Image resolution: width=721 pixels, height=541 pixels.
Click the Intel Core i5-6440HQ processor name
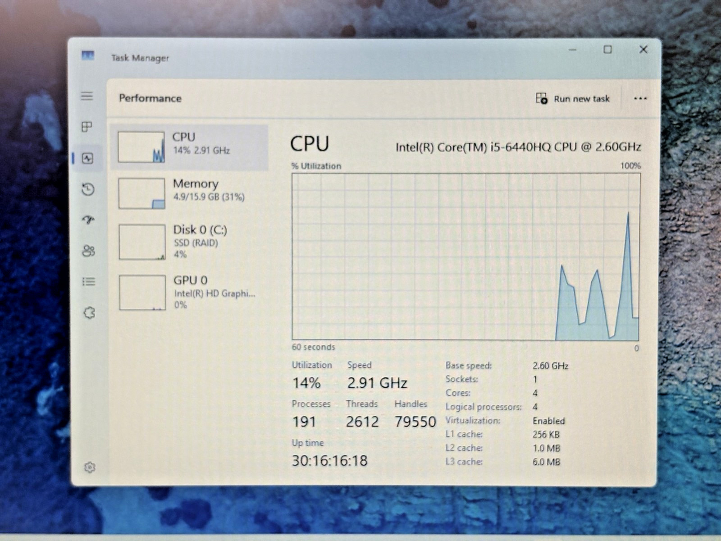click(x=518, y=147)
